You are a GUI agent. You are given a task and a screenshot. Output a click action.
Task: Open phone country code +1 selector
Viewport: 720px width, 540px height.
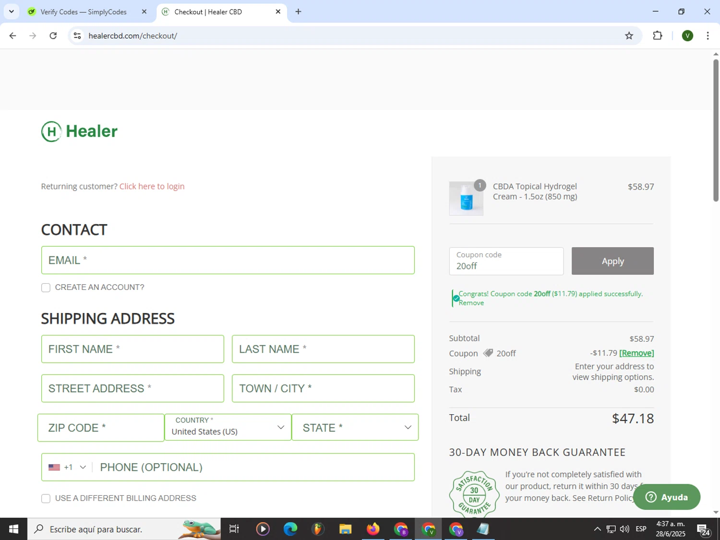click(67, 467)
